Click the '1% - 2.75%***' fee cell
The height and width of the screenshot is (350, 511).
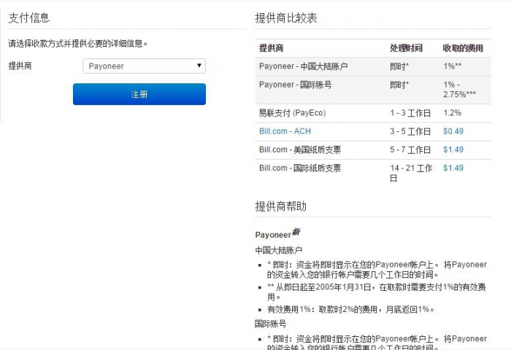[459, 90]
